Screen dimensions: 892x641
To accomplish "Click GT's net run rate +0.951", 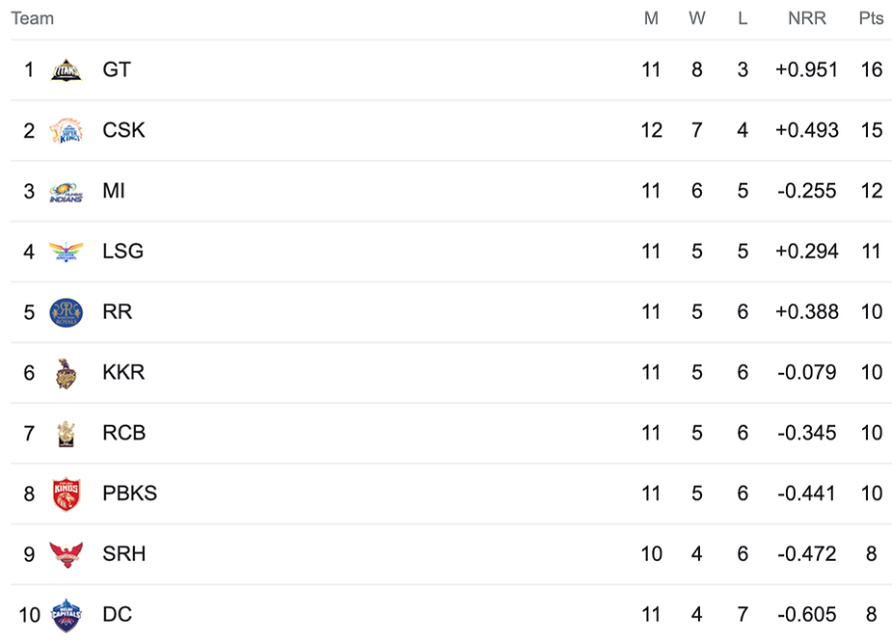I will (806, 70).
